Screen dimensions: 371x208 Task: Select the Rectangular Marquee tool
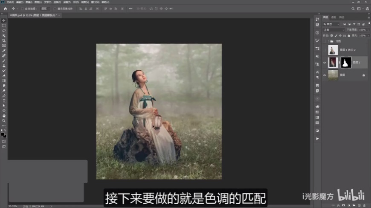pyautogui.click(x=4, y=26)
